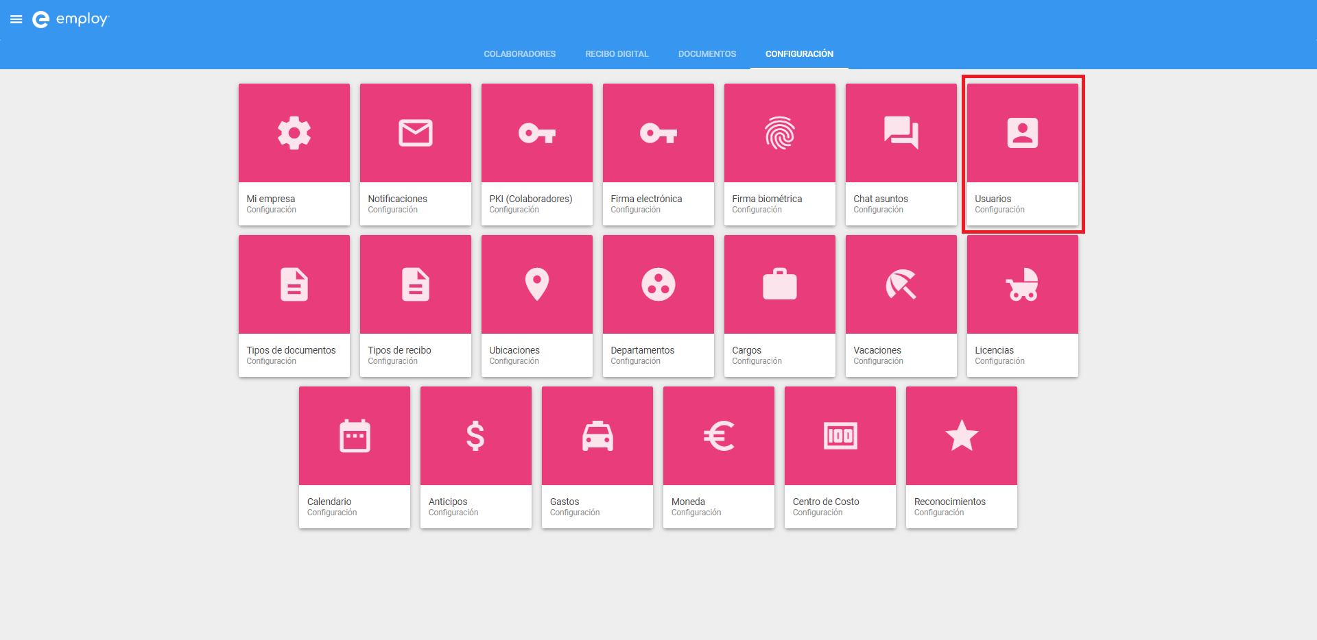Click the Calendario label

(329, 502)
